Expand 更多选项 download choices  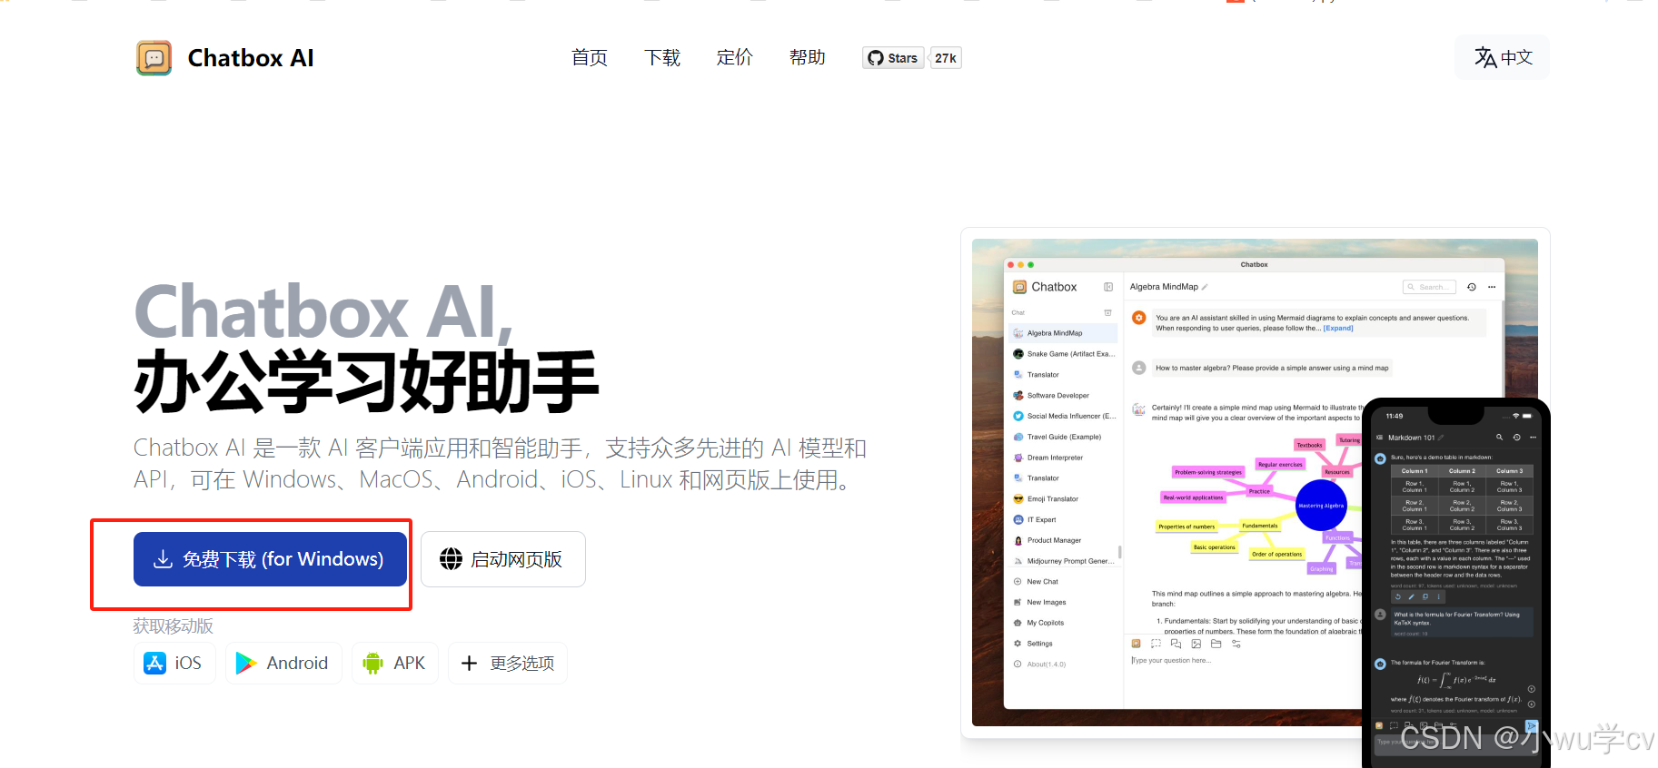(x=508, y=663)
